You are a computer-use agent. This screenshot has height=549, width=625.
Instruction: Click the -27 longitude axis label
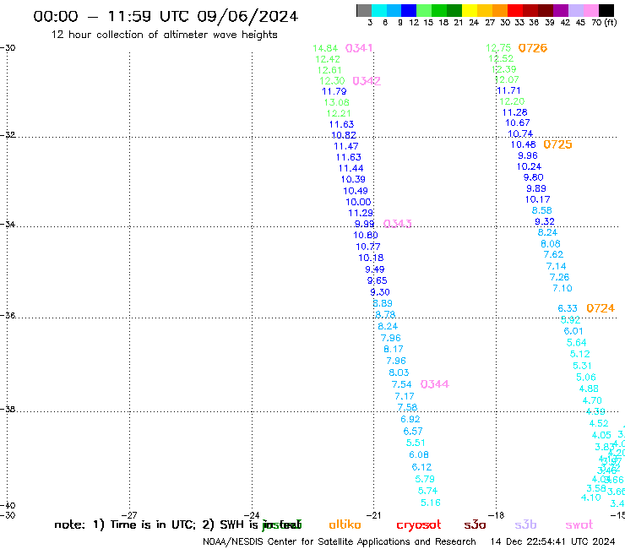[129, 515]
